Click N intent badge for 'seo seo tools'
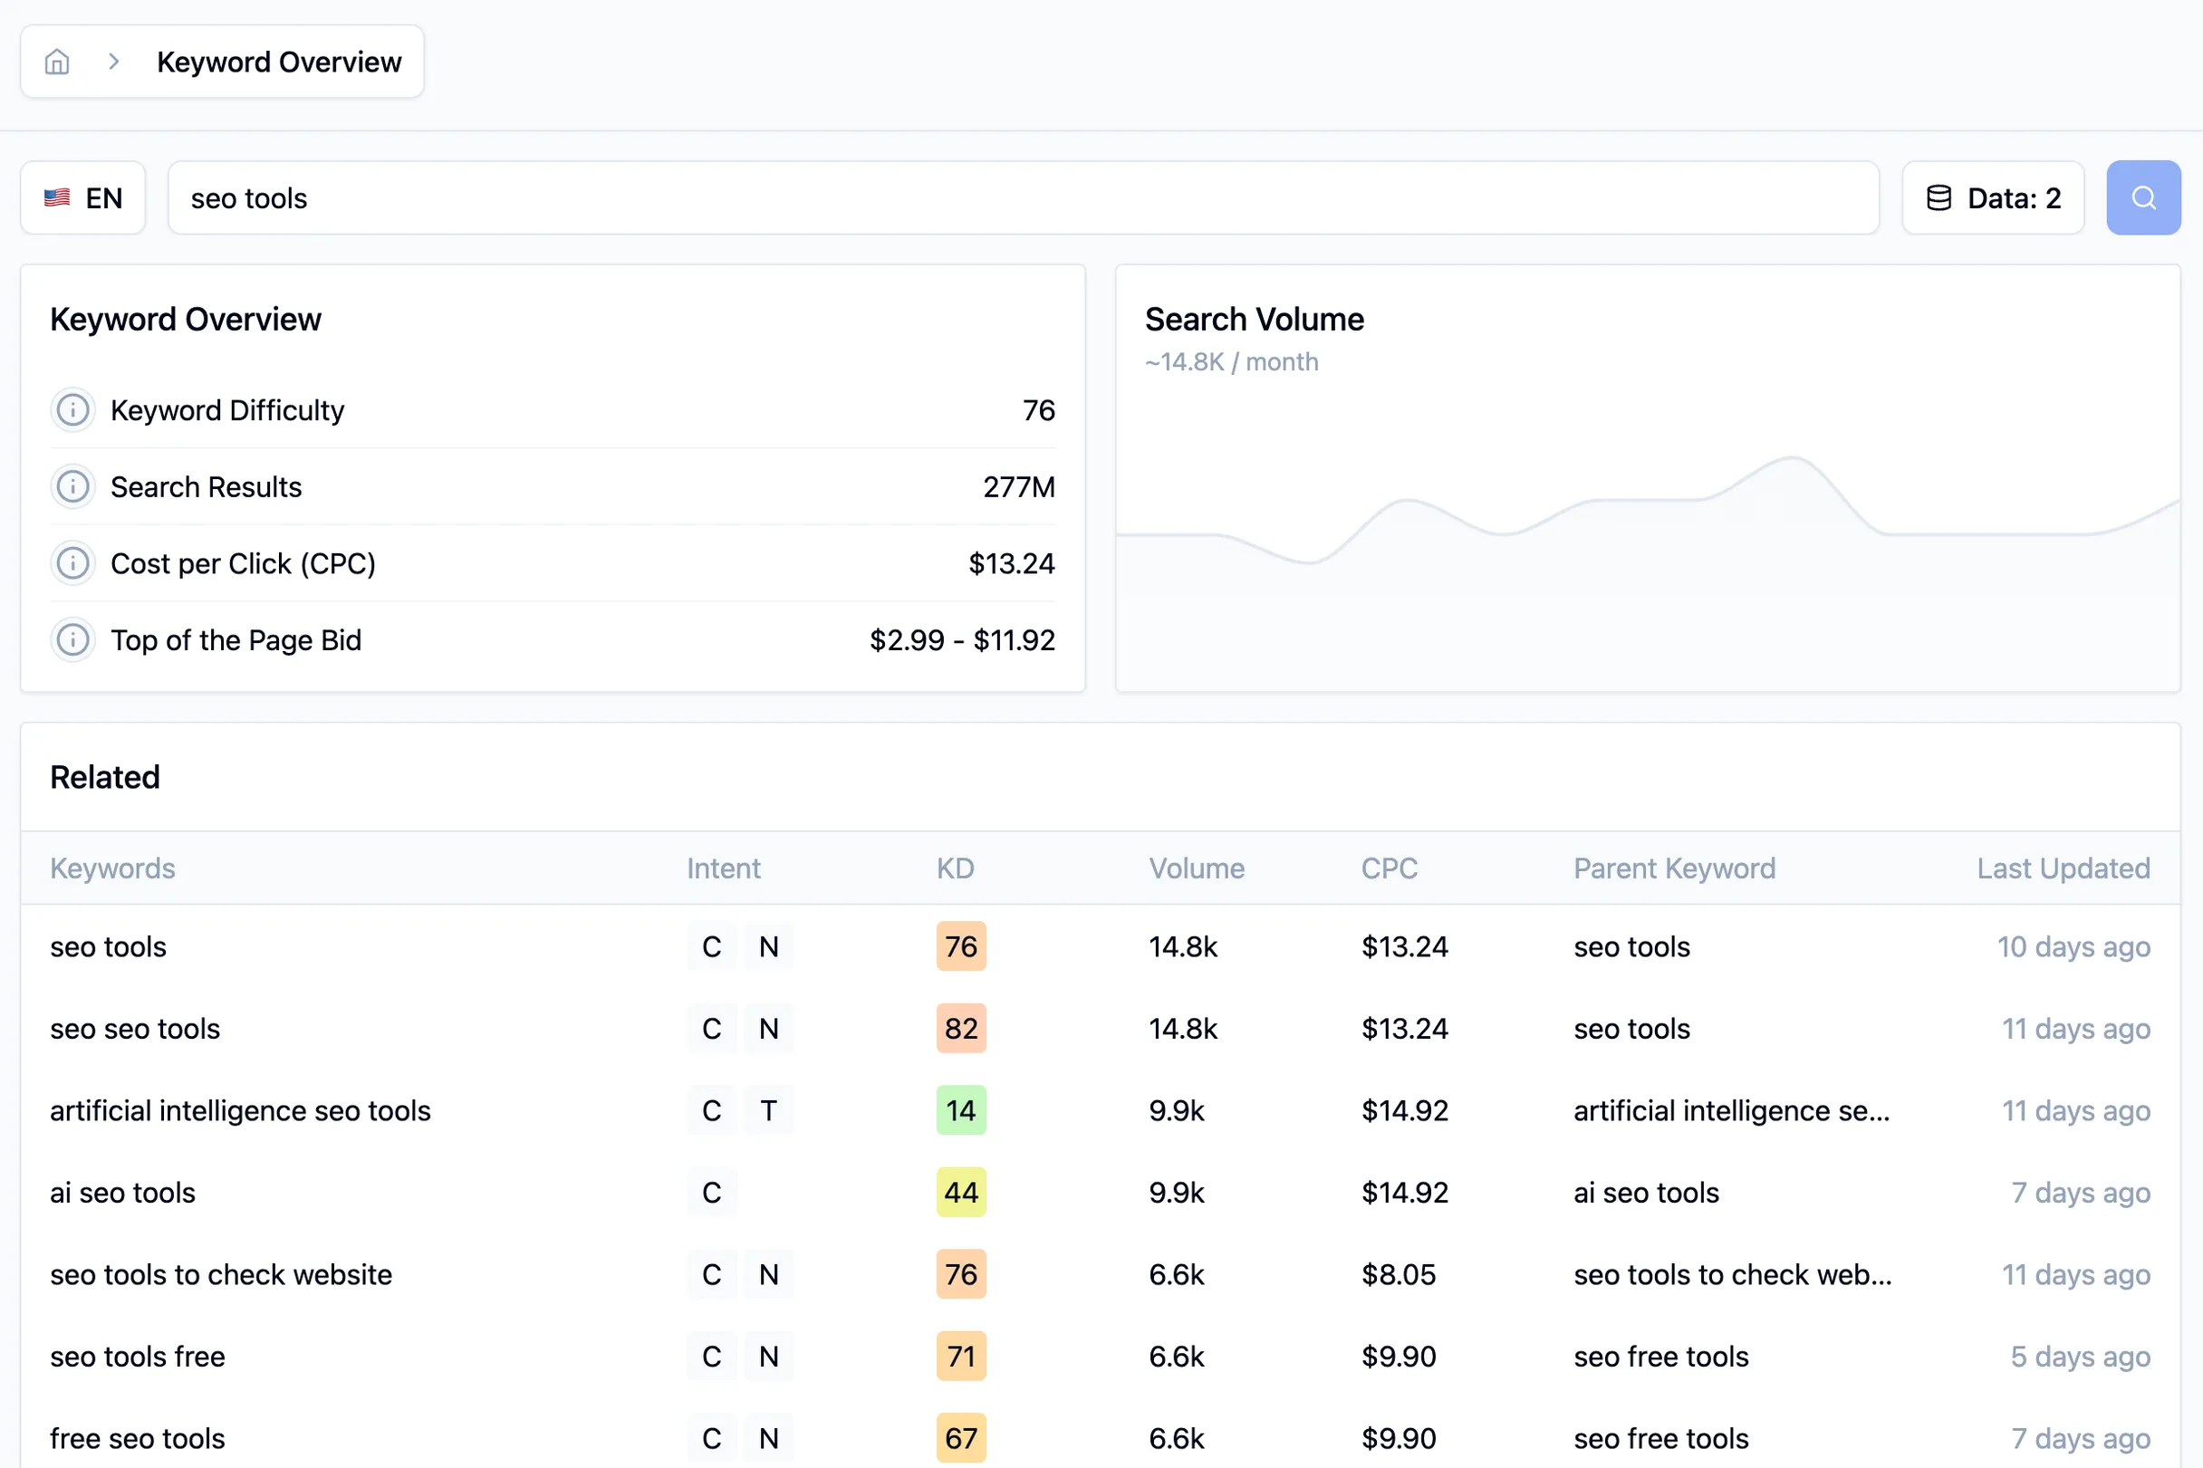This screenshot has height=1468, width=2203. 769,1029
